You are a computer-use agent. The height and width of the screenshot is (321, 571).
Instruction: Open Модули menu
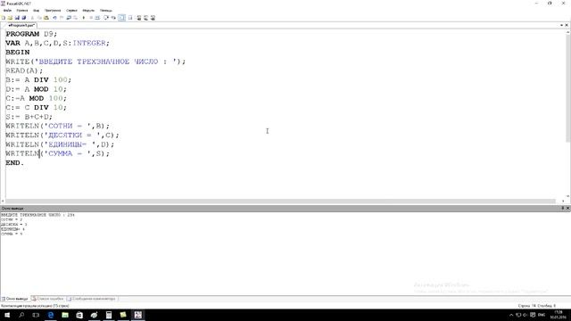[88, 11]
